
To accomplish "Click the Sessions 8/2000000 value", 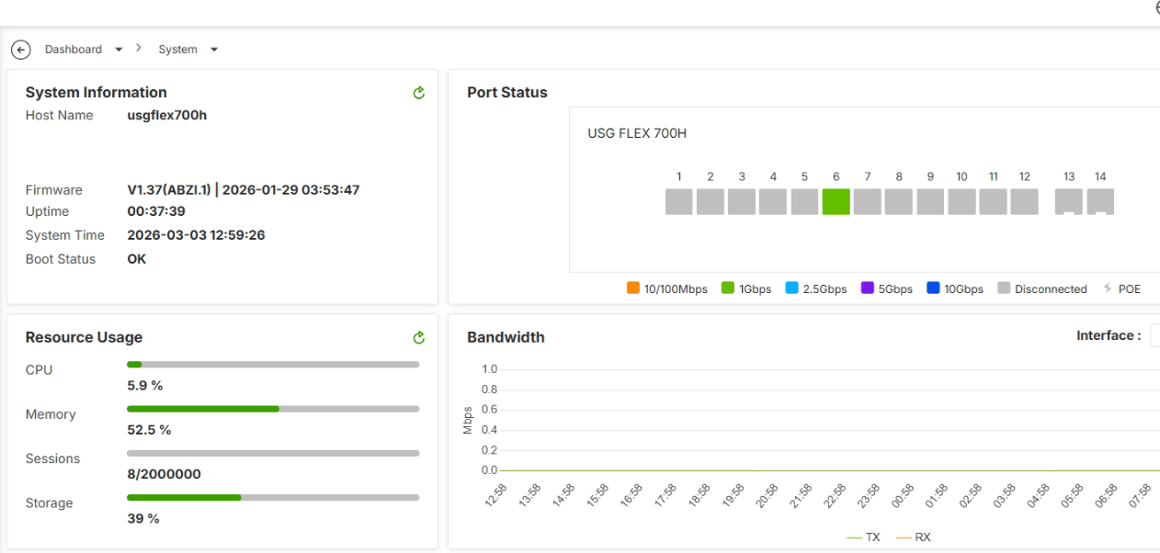I will [164, 474].
